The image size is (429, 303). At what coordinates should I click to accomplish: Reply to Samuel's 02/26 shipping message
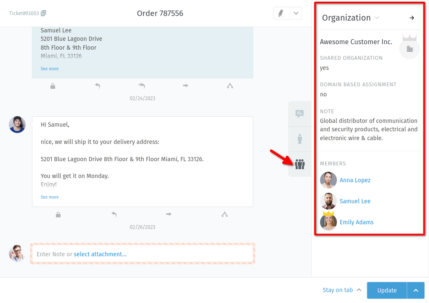tap(114, 214)
